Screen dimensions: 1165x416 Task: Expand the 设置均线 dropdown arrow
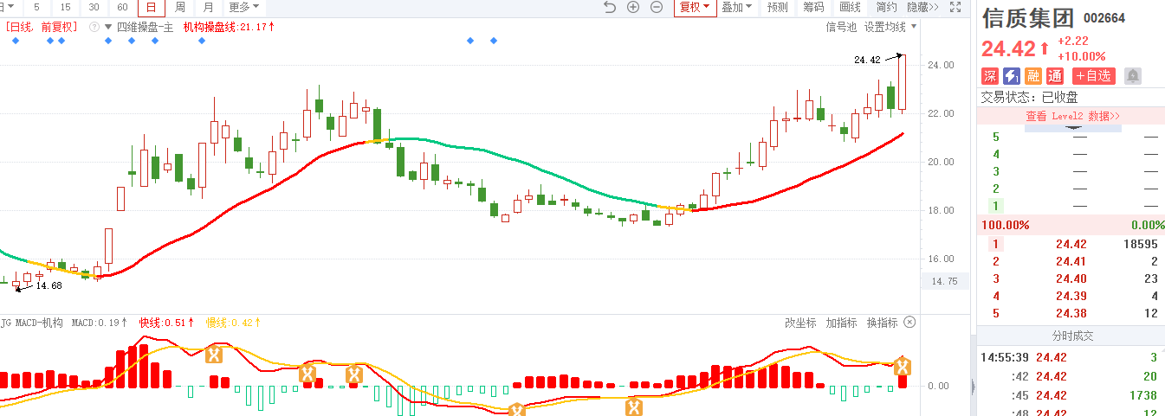coord(914,27)
